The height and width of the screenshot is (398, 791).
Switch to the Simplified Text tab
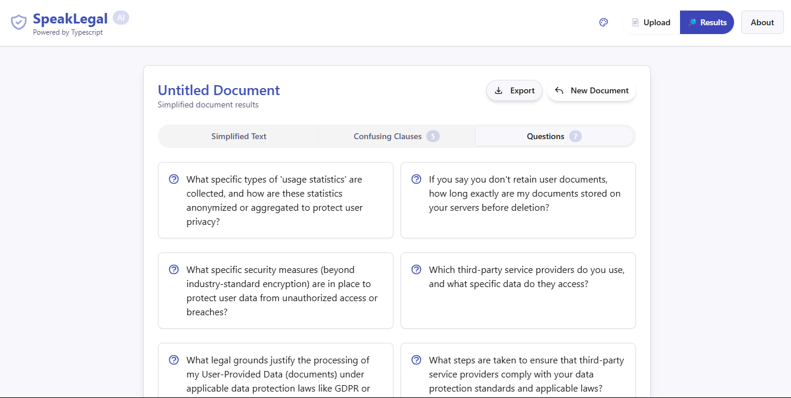coord(238,136)
